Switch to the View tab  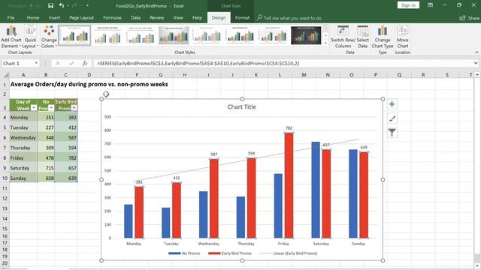tap(178, 18)
